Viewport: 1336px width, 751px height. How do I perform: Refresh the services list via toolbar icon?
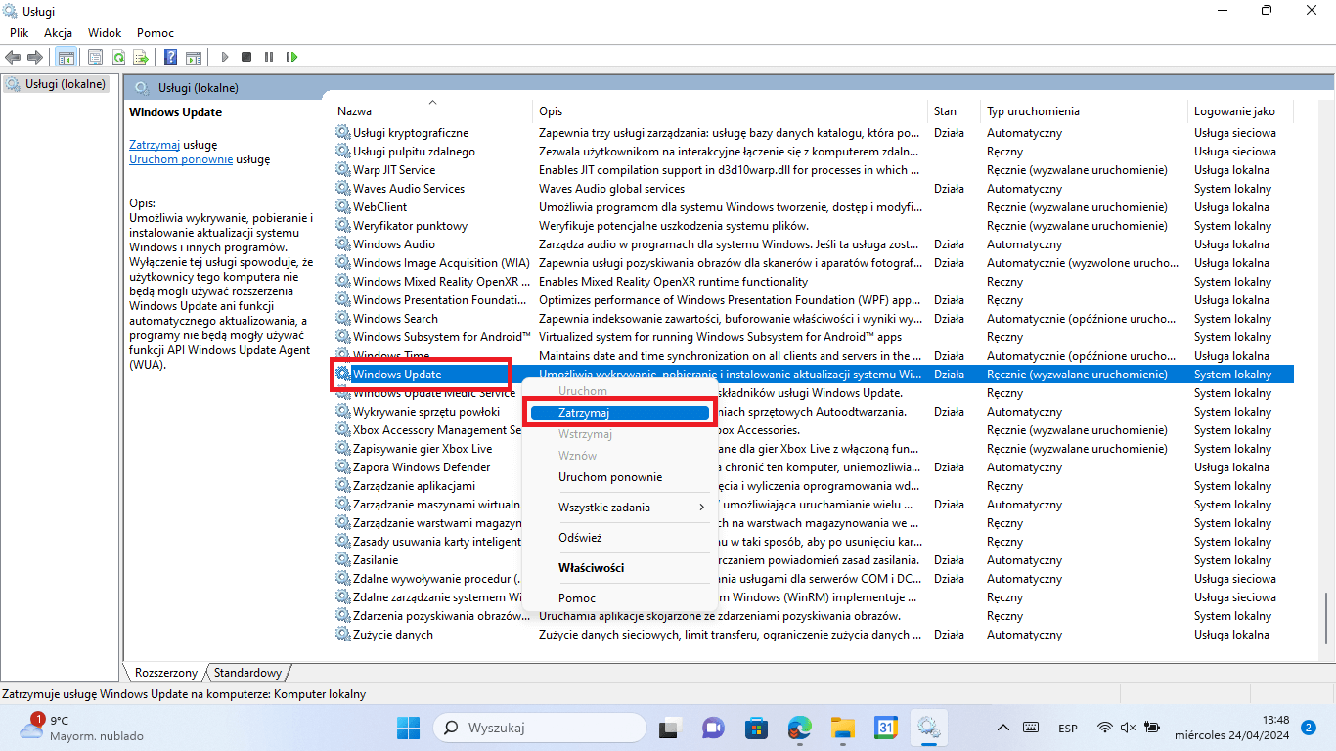pyautogui.click(x=118, y=57)
